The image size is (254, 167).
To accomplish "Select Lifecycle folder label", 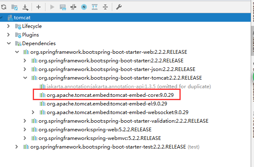I will tap(32, 26).
